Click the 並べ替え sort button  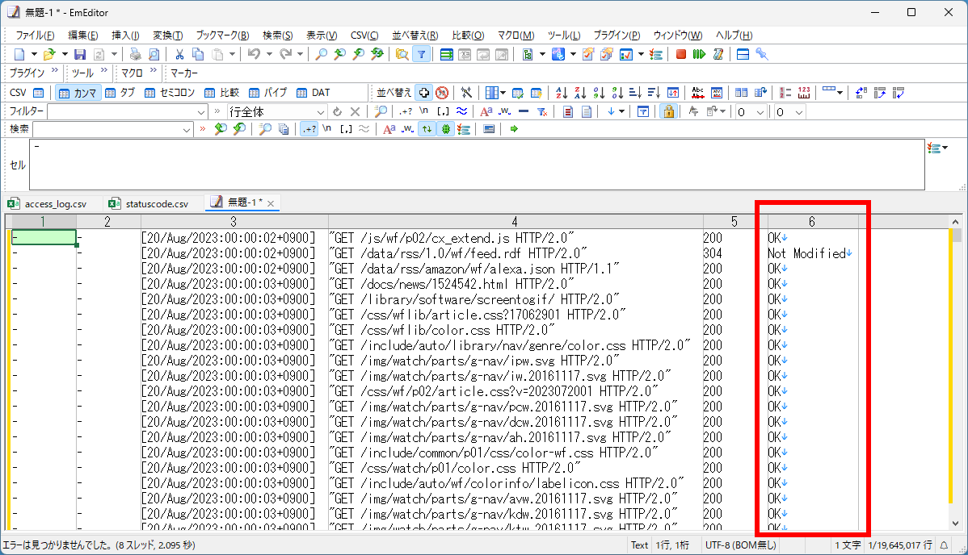396,92
